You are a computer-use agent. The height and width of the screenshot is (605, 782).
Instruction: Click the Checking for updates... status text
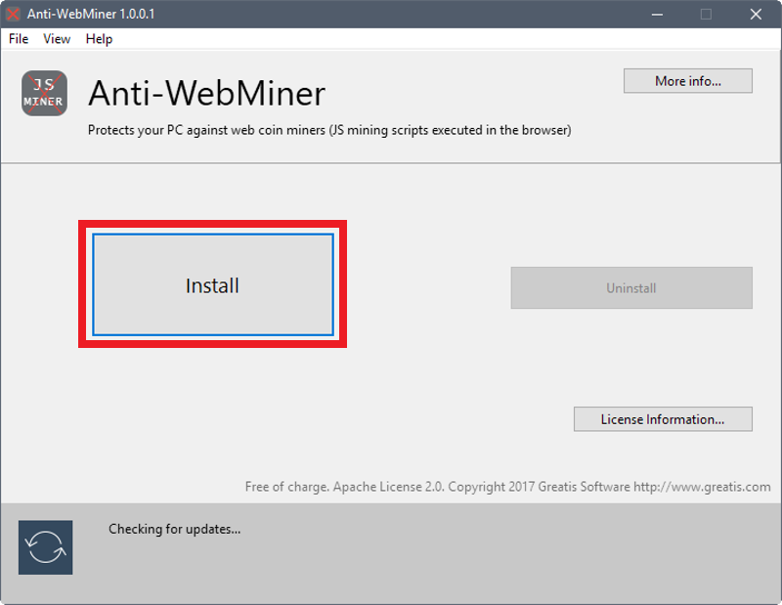(x=175, y=529)
